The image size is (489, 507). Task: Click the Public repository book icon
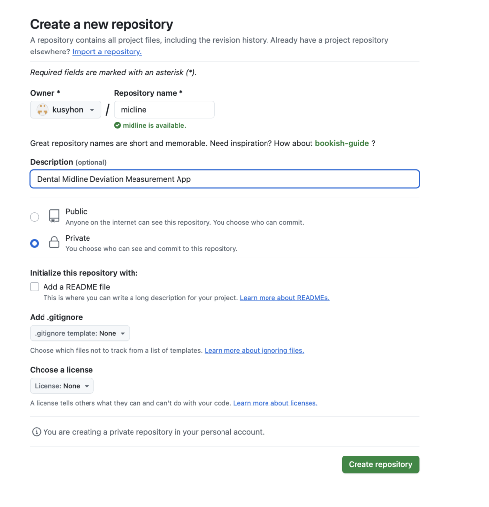pos(54,216)
